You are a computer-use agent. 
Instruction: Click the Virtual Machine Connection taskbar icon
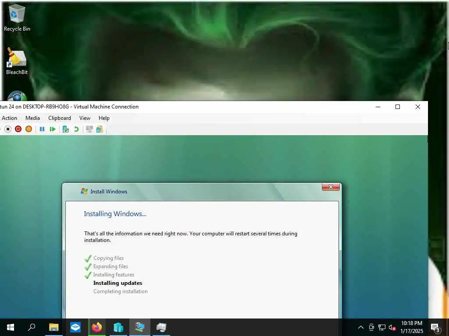(x=140, y=327)
